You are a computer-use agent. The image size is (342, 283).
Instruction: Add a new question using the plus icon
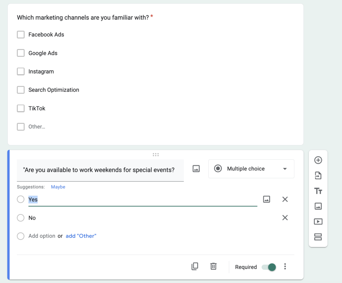click(x=318, y=160)
